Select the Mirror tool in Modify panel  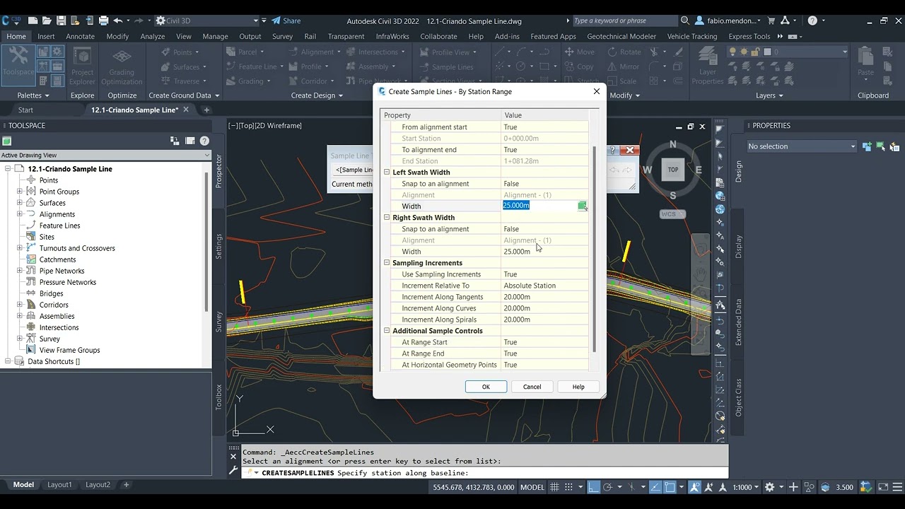pyautogui.click(x=623, y=66)
